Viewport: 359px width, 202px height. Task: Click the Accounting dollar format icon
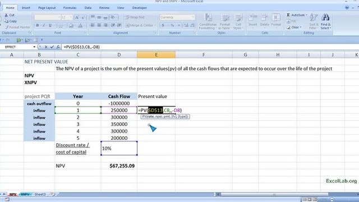tap(163, 25)
